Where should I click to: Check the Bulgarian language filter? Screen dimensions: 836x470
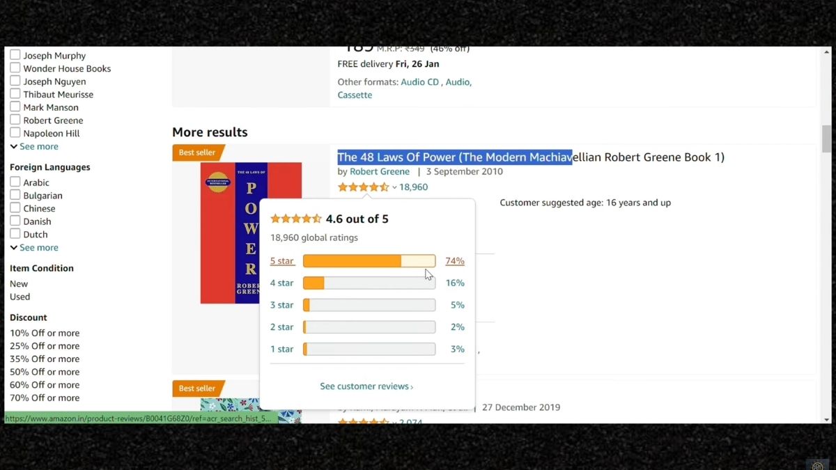pos(13,196)
